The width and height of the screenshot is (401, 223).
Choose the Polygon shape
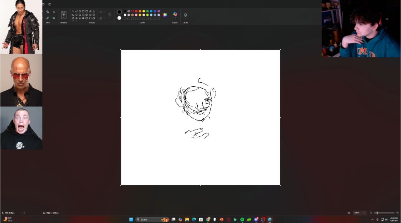click(90, 12)
